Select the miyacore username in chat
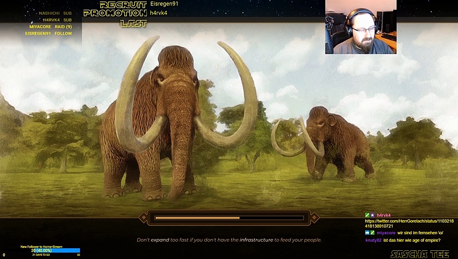Image resolution: width=458 pixels, height=259 pixels. (x=386, y=233)
